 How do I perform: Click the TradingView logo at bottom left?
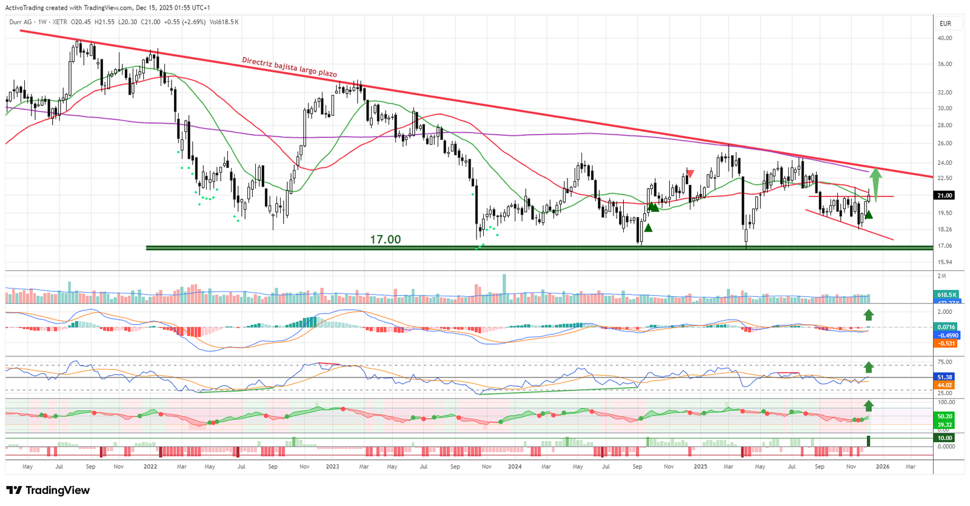click(48, 490)
